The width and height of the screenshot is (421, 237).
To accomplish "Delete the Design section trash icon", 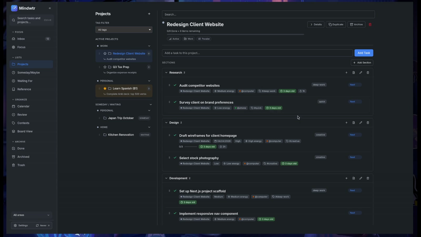I will pyautogui.click(x=368, y=123).
